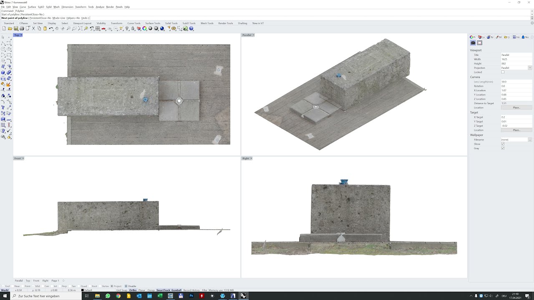Switch to the Surface Tools toolbar tab
The image size is (534, 300).
(x=153, y=23)
